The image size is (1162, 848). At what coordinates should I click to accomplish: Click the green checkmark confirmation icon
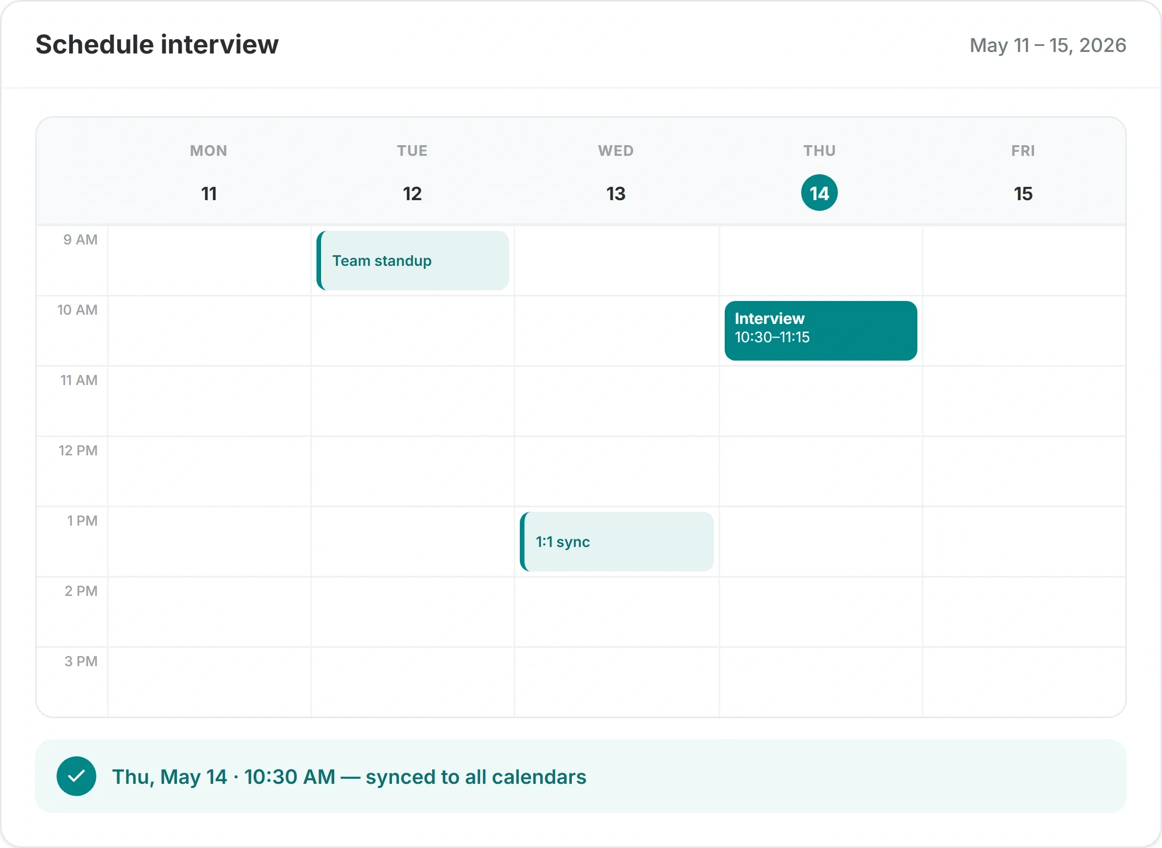76,776
